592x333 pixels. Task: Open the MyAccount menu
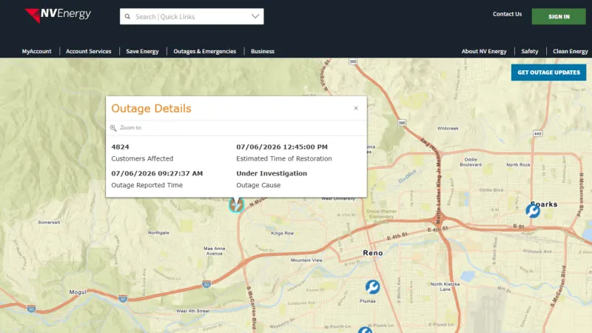click(36, 51)
